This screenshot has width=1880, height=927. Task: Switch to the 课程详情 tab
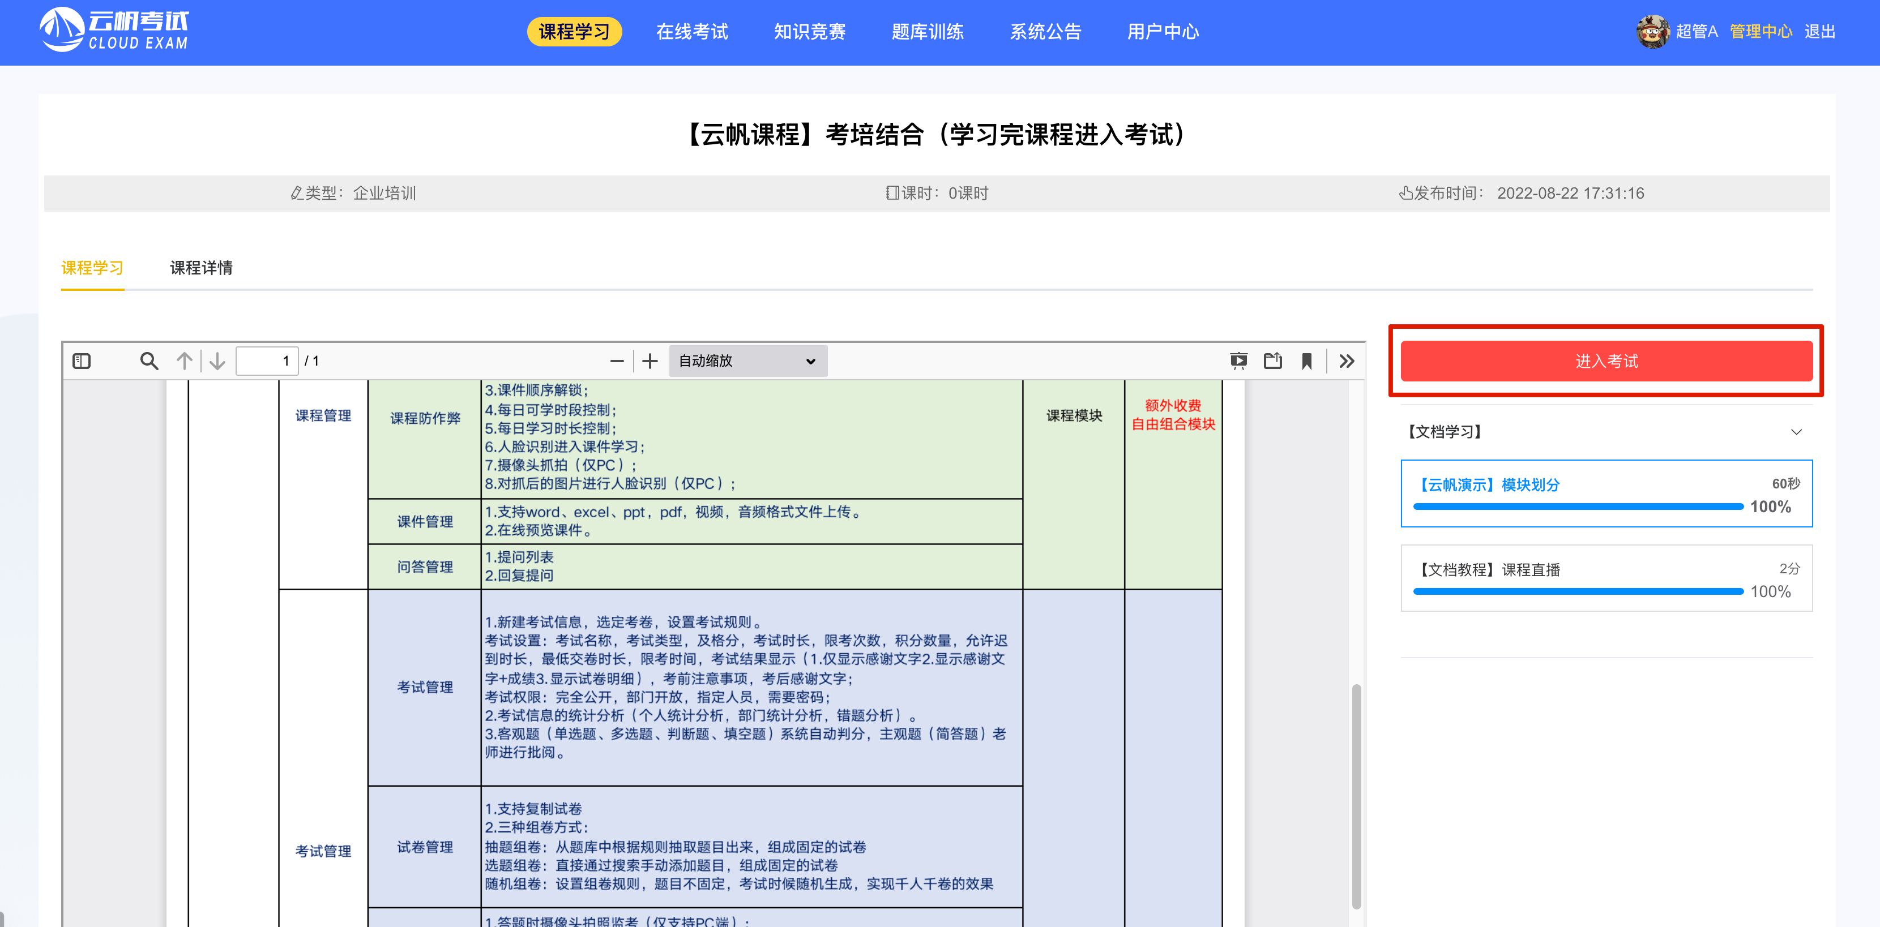(x=202, y=268)
